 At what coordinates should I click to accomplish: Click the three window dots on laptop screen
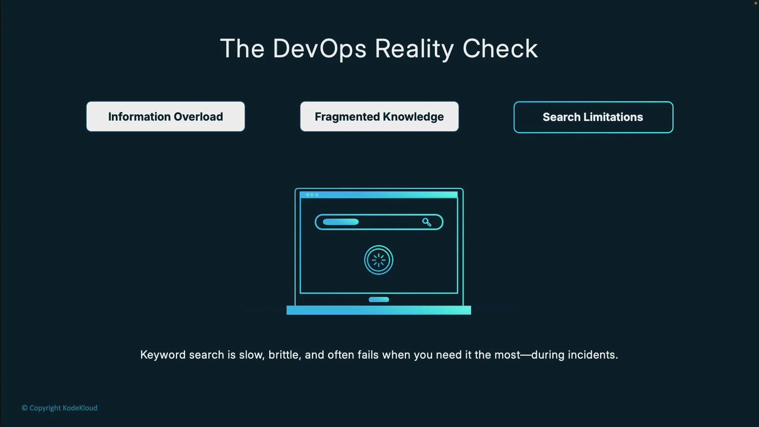click(312, 195)
